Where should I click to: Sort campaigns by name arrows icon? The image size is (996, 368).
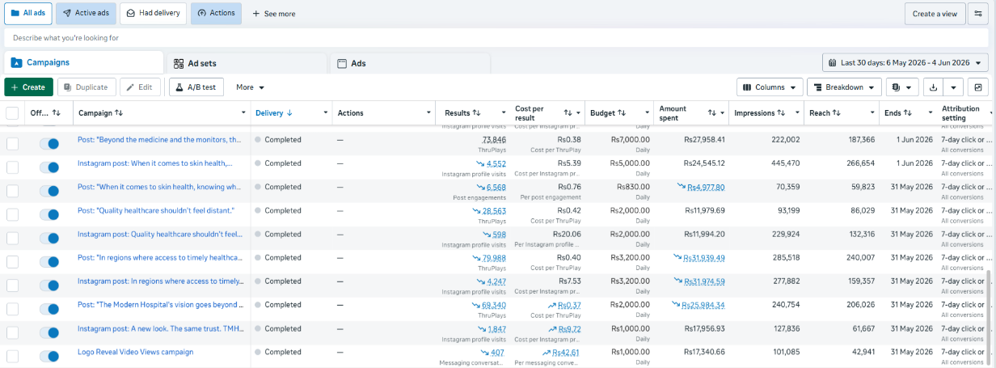[x=119, y=113]
